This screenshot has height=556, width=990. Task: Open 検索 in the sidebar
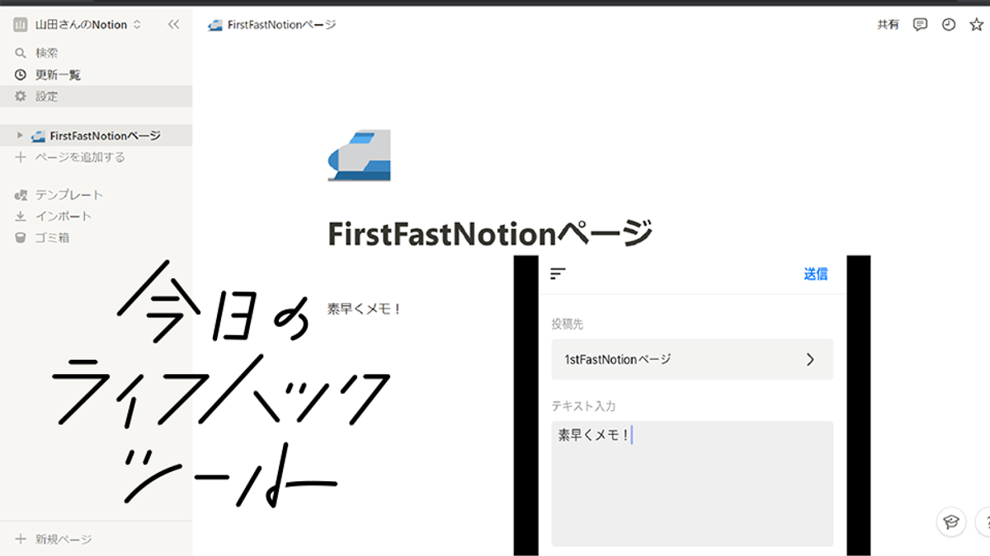click(x=96, y=53)
